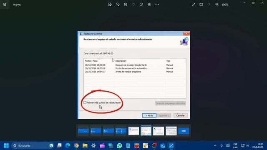Open the Photos gallery home icon
Image resolution: width=267 pixels, height=150 pixels.
(5, 5)
